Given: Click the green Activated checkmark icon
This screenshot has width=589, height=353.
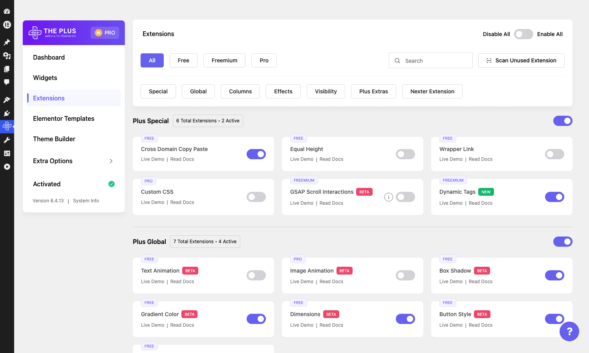Looking at the screenshot, I should [x=112, y=184].
